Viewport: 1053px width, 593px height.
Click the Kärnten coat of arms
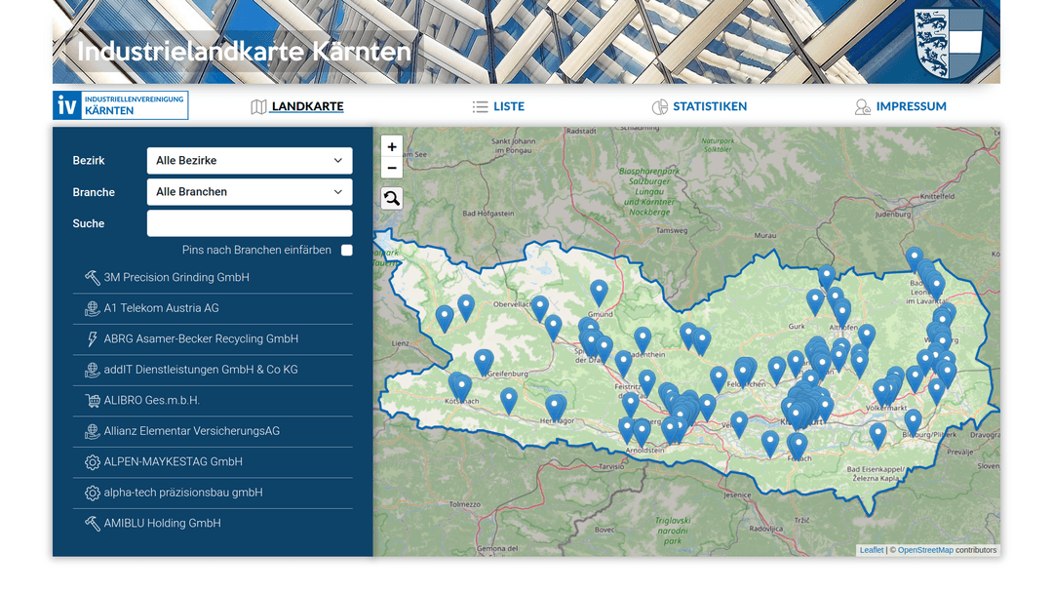[949, 43]
